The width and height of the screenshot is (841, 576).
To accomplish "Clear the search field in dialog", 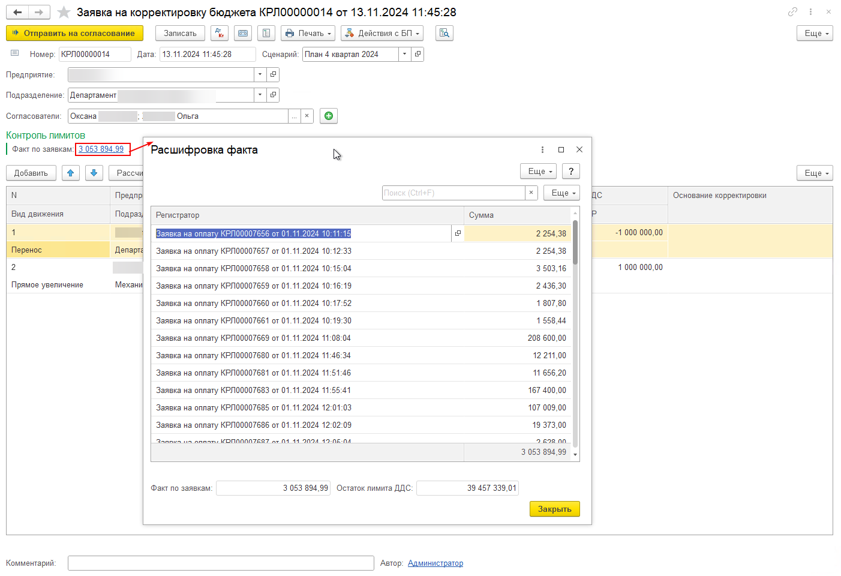I will pos(531,193).
